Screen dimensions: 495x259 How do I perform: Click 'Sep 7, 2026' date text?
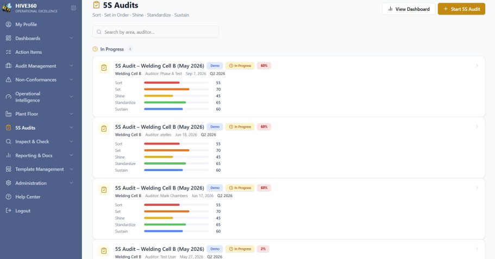tap(196, 73)
